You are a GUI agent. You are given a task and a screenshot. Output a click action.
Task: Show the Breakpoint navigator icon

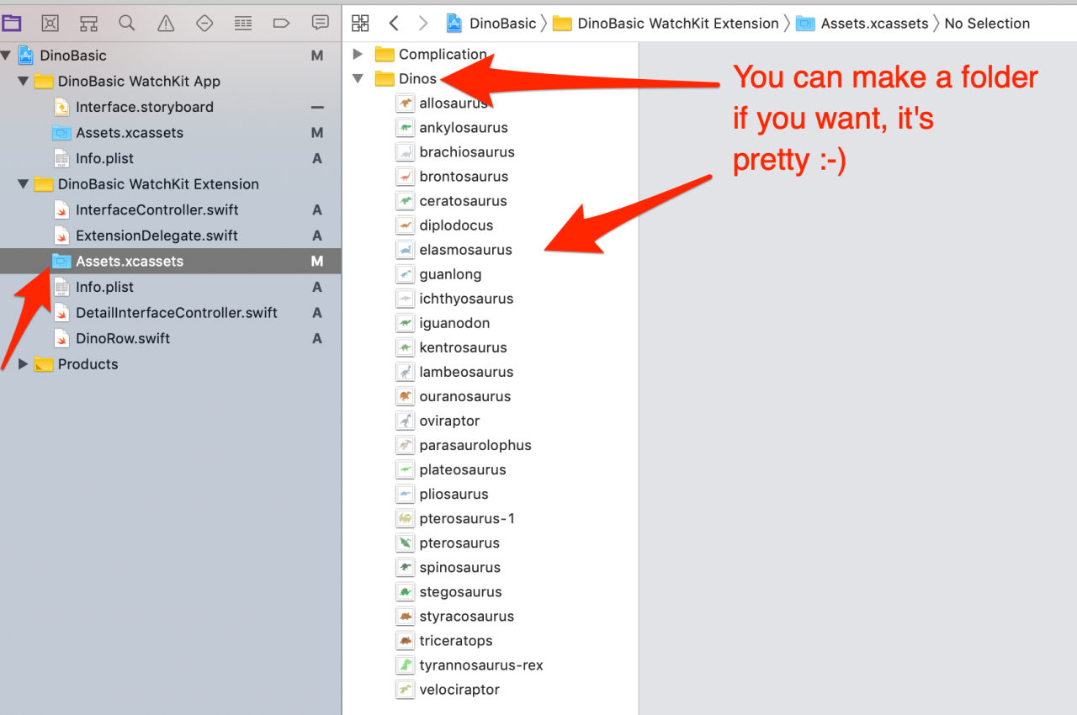[282, 23]
